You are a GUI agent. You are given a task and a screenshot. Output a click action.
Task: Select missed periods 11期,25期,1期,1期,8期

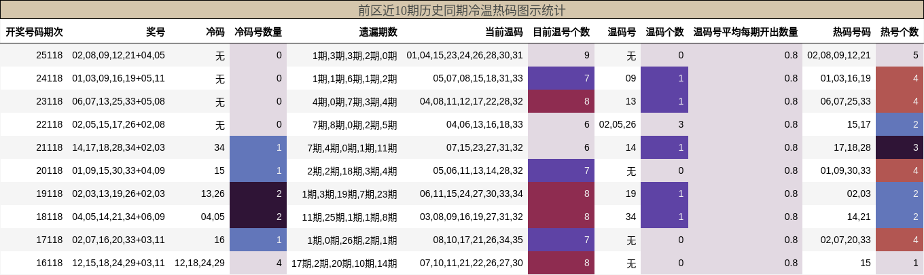click(x=350, y=217)
